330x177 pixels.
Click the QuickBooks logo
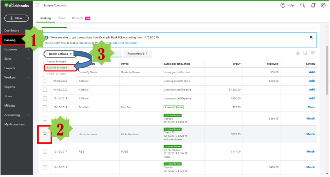click(x=17, y=6)
